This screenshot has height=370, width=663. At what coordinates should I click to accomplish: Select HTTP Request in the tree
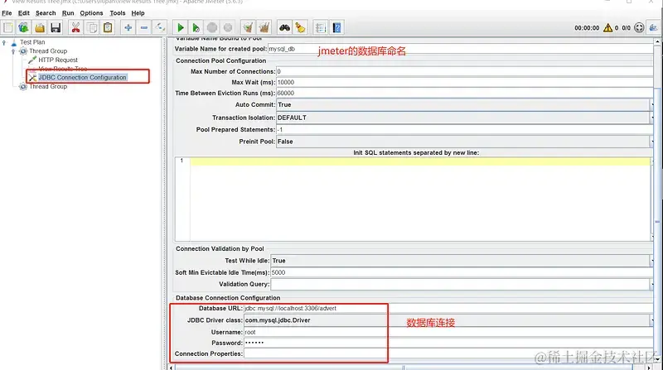(x=58, y=60)
